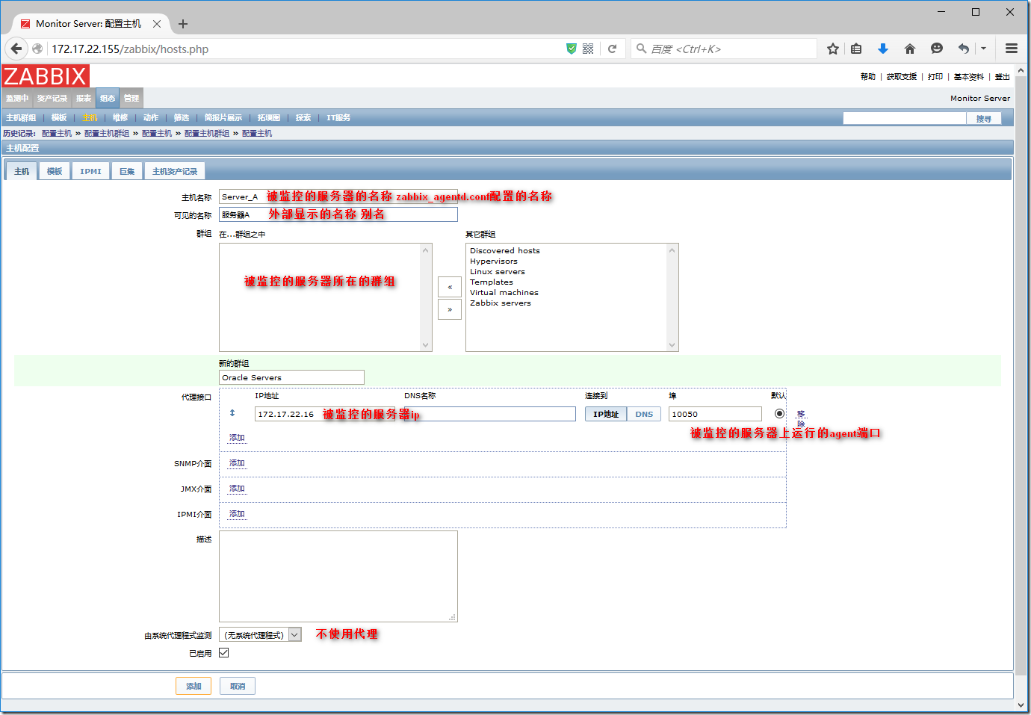
Task: Open a new browser tab with plus icon
Action: [183, 24]
